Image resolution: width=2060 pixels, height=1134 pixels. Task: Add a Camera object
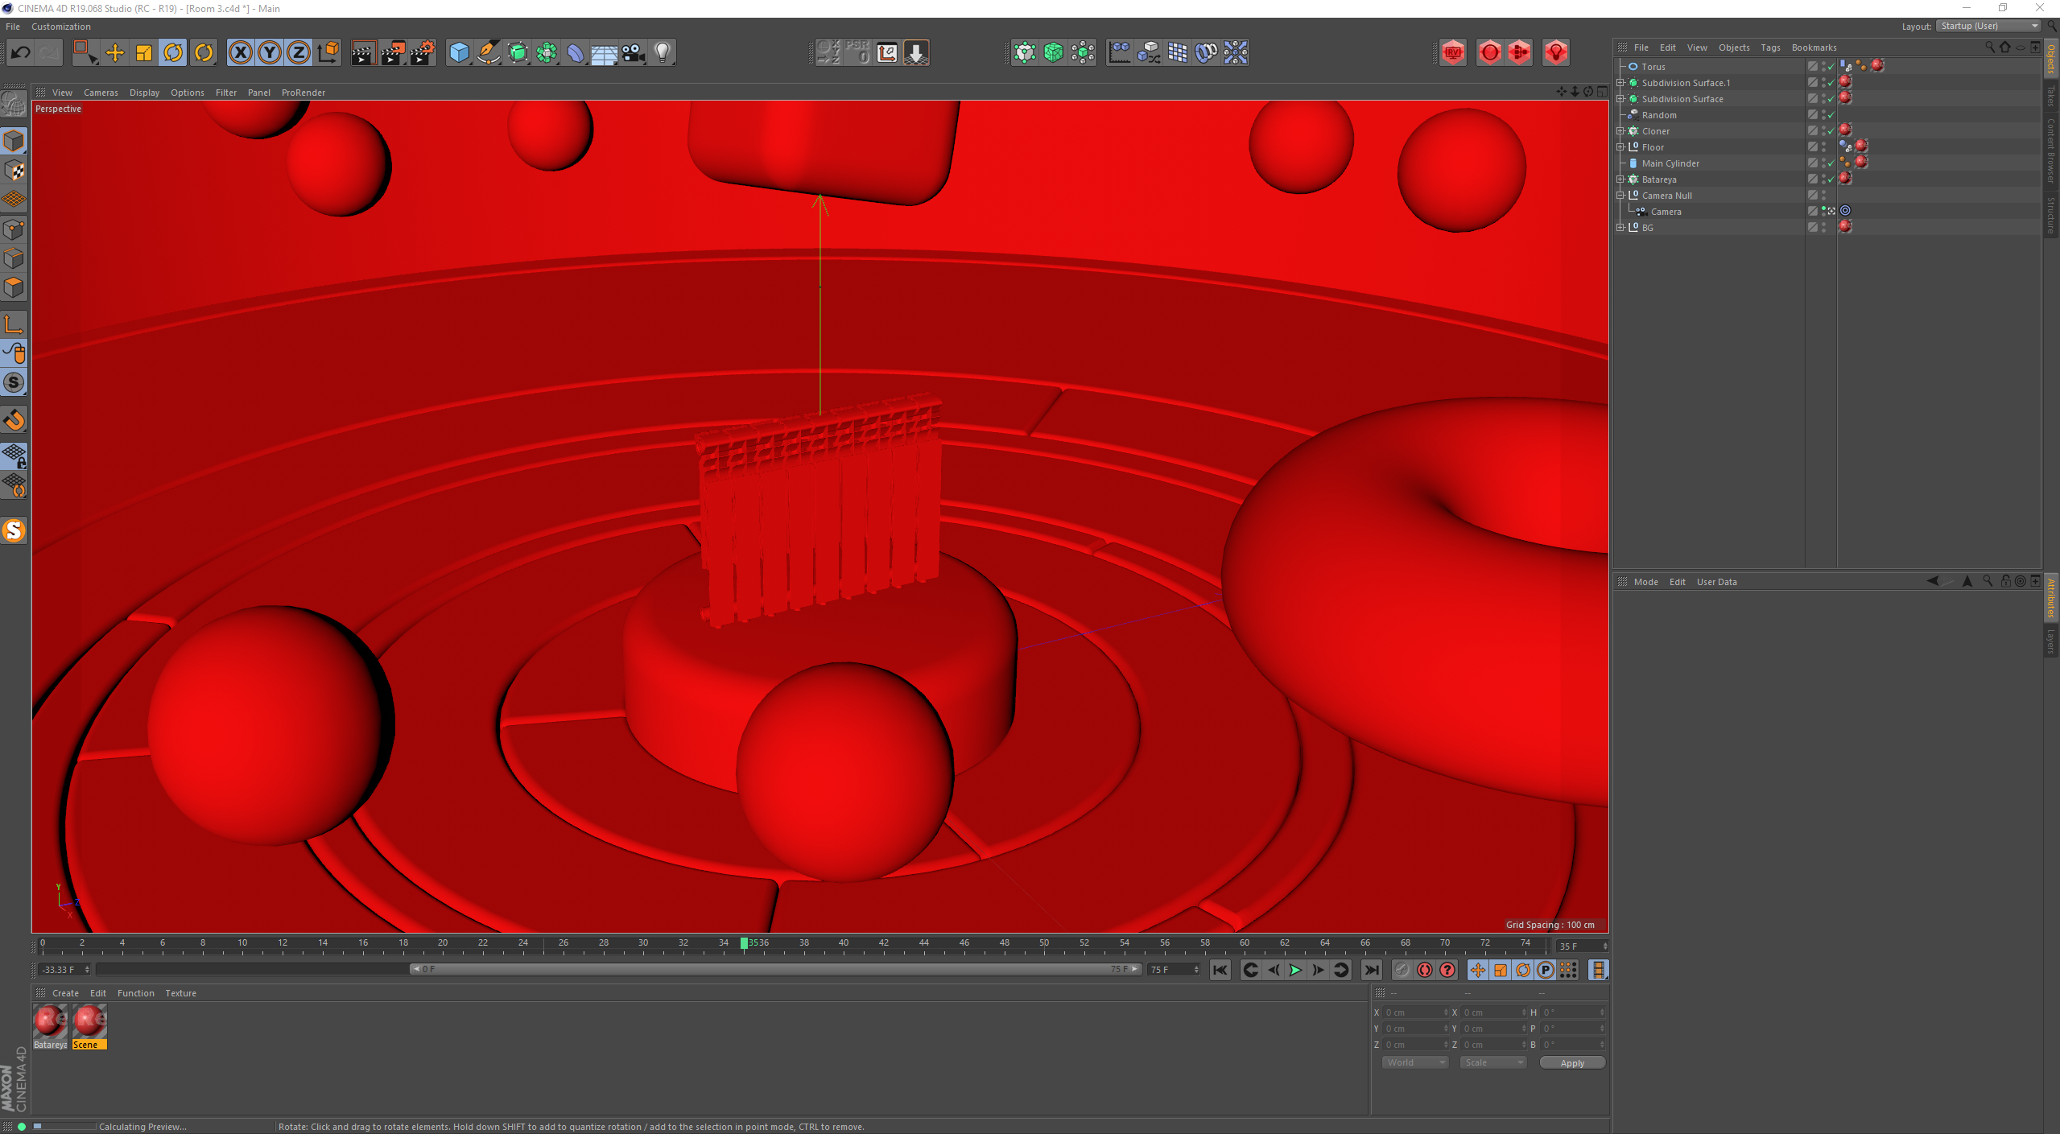(634, 53)
